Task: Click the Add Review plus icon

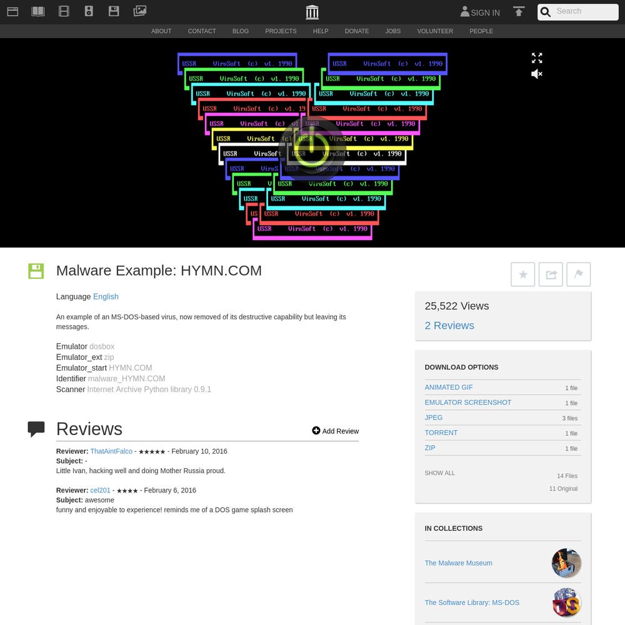Action: [316, 431]
